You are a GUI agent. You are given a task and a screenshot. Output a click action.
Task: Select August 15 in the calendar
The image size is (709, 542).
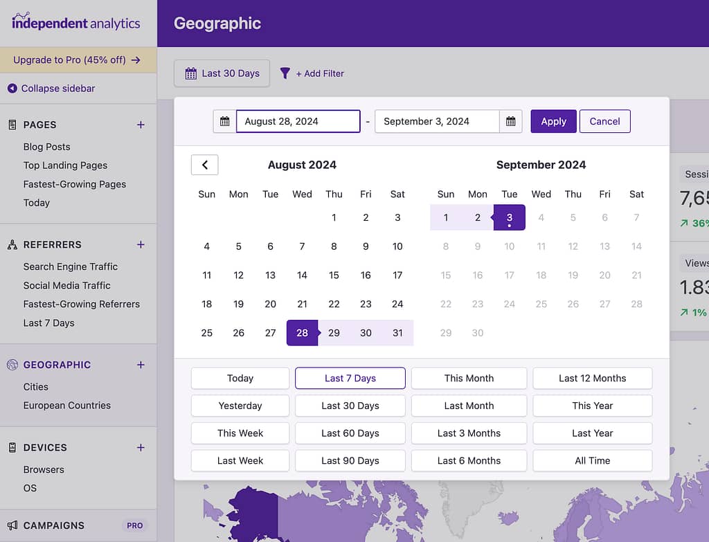point(334,275)
